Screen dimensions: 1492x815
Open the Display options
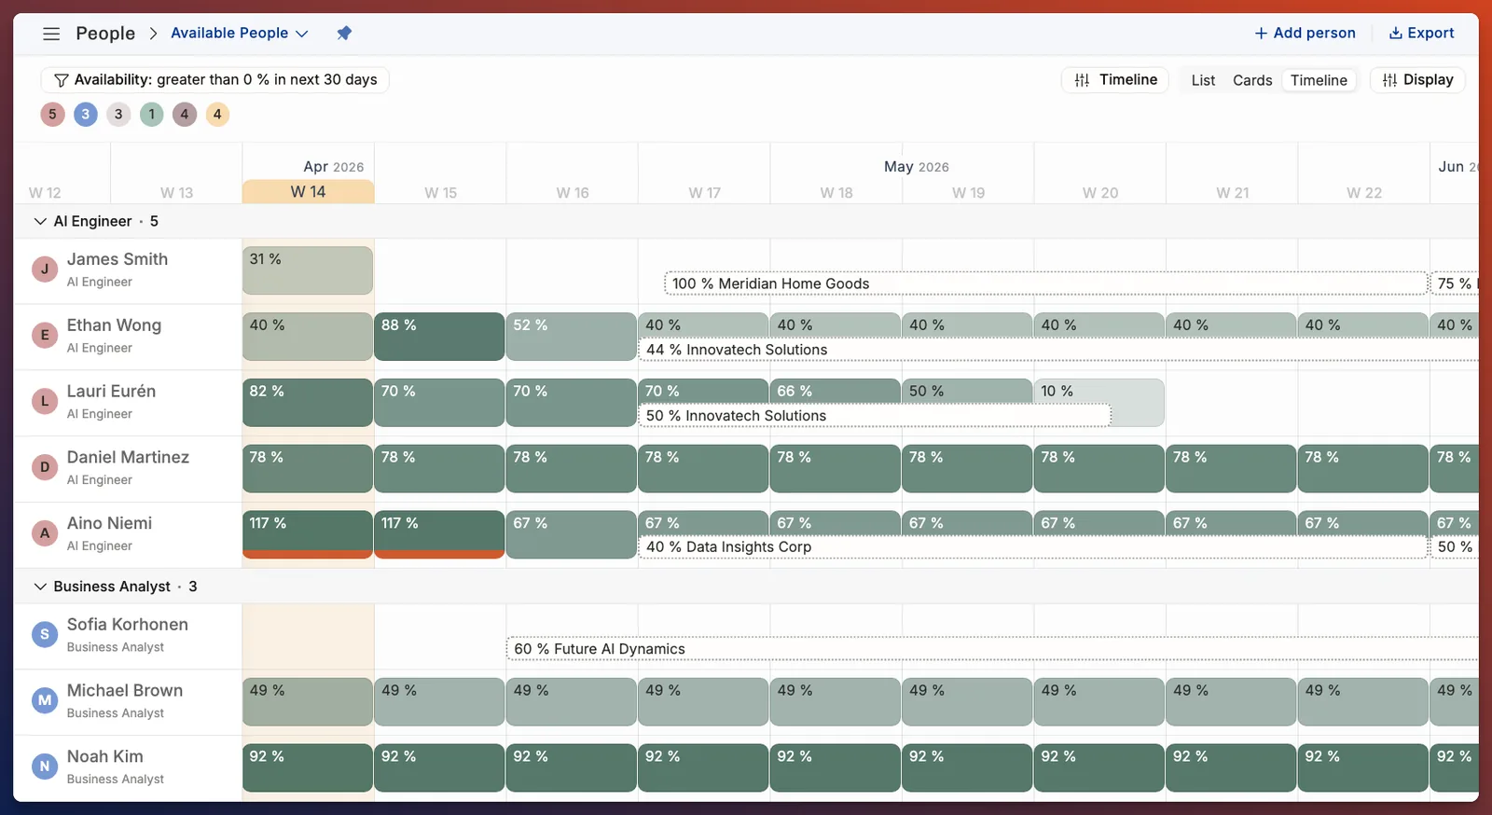tap(1417, 80)
